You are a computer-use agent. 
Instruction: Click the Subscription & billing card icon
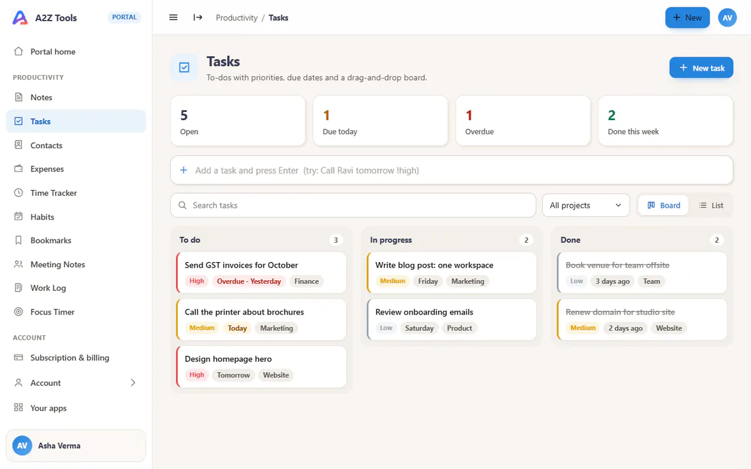(19, 358)
